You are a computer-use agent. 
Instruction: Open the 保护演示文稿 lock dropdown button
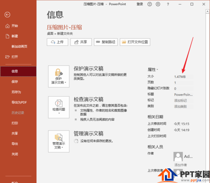pos(59,76)
